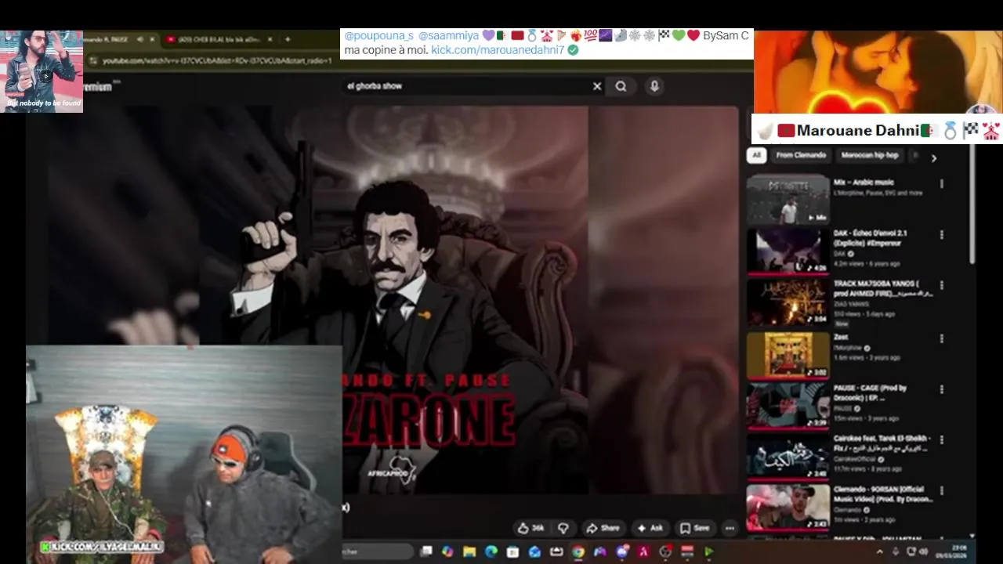Open options menu for the Cairokee video
1003x564 pixels.
pyautogui.click(x=941, y=440)
